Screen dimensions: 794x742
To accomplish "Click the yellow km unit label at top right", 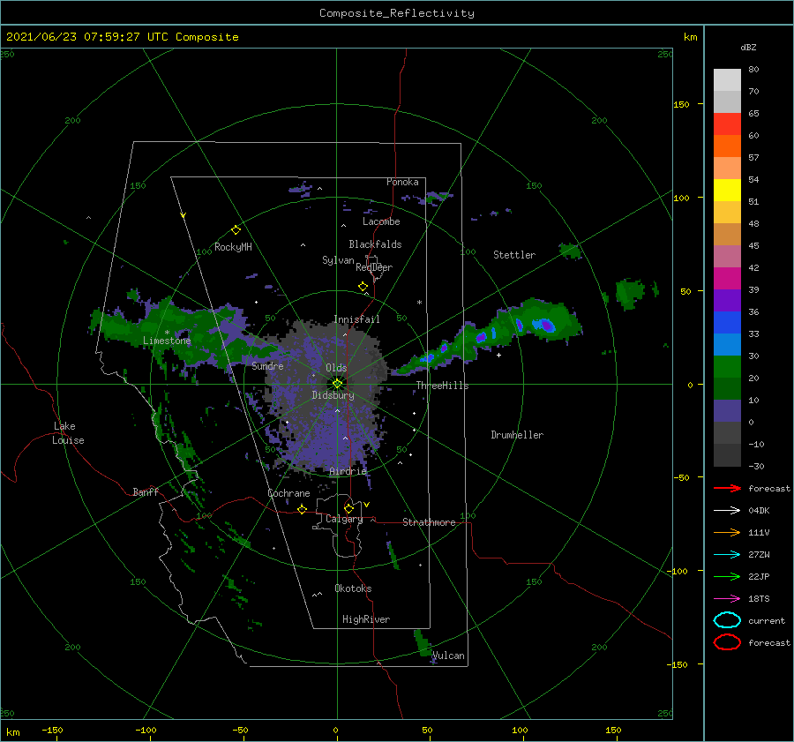I will point(690,37).
